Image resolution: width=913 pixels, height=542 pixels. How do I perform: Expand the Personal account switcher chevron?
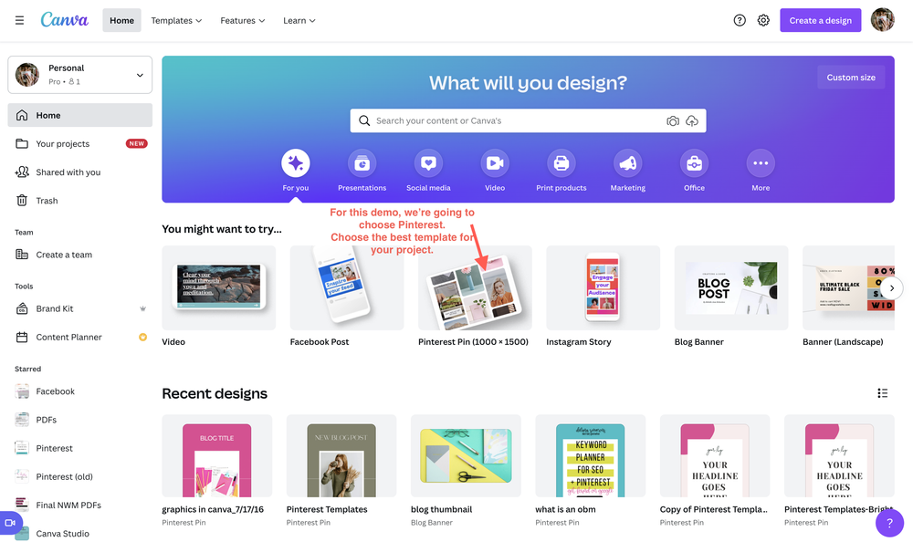pyautogui.click(x=139, y=75)
